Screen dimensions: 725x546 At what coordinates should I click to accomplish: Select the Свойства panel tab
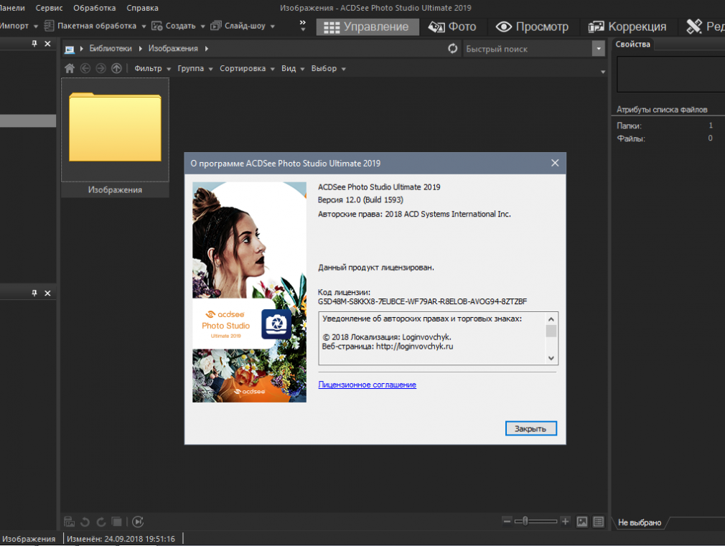[632, 44]
